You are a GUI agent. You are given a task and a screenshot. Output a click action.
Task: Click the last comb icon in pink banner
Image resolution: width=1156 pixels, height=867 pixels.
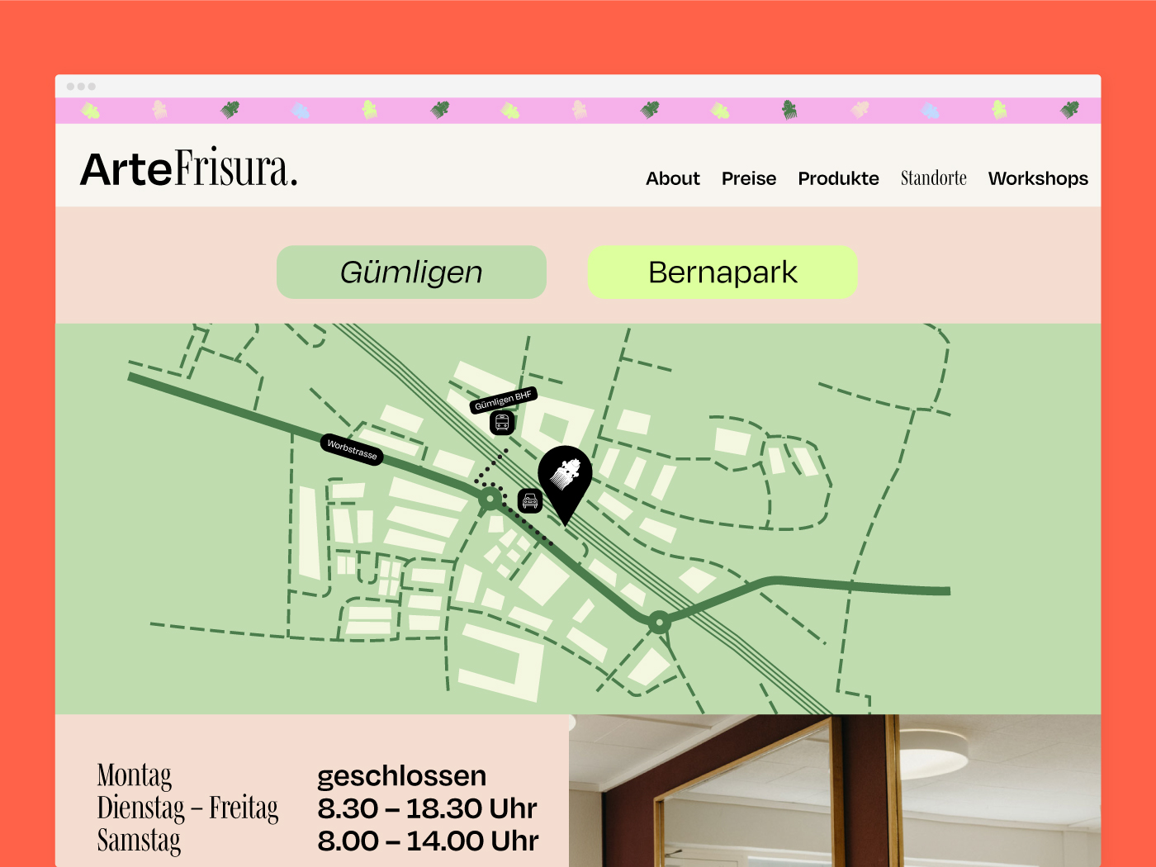(x=1069, y=110)
